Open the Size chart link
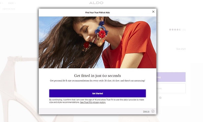Screen dimensions: 203x122 [181, 49]
